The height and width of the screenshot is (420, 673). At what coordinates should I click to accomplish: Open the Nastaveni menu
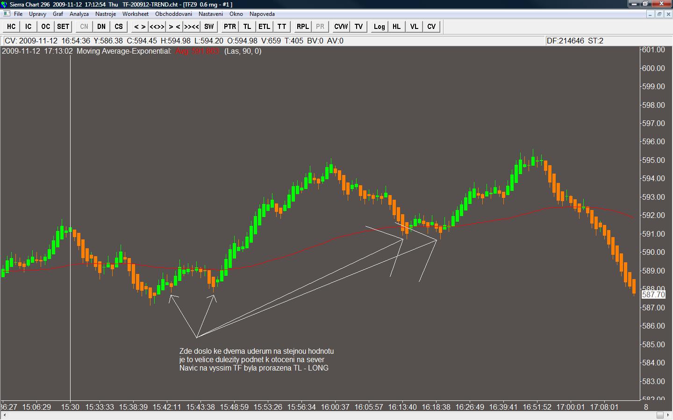point(211,14)
